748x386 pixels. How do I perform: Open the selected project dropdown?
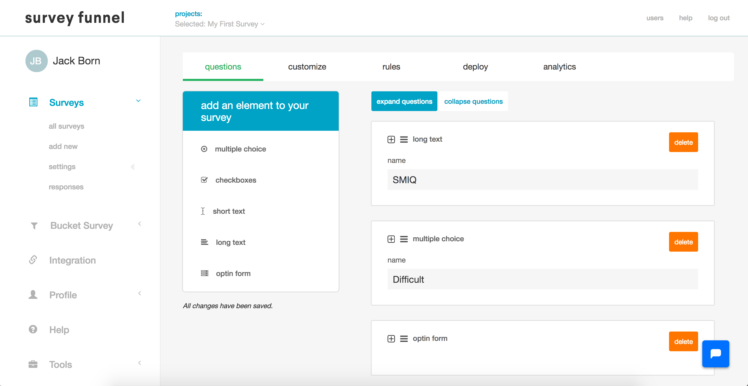219,24
